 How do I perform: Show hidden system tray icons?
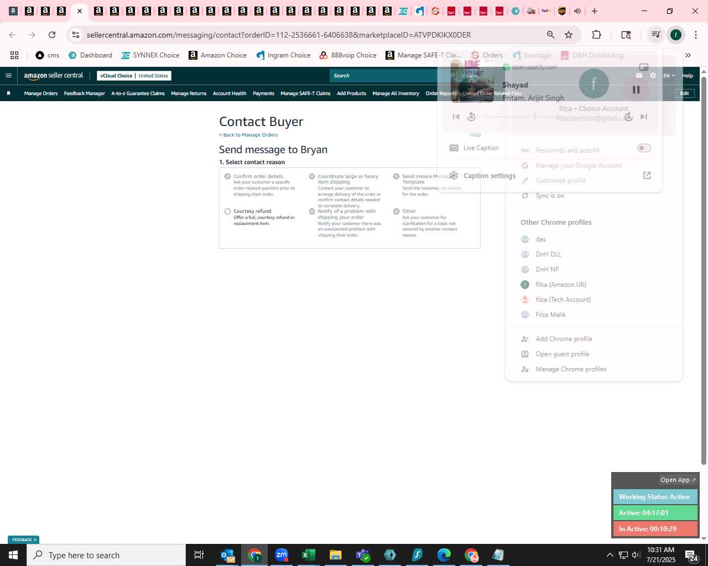pyautogui.click(x=610, y=555)
